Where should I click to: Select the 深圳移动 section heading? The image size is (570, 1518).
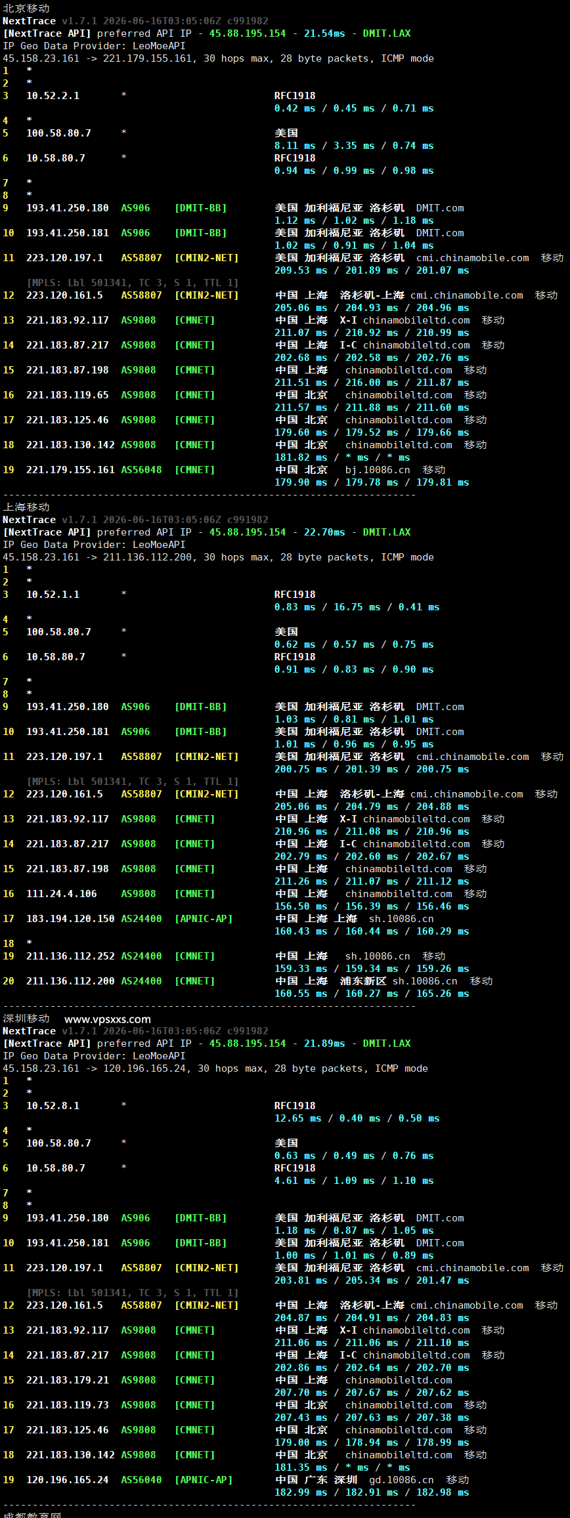[x=26, y=1019]
